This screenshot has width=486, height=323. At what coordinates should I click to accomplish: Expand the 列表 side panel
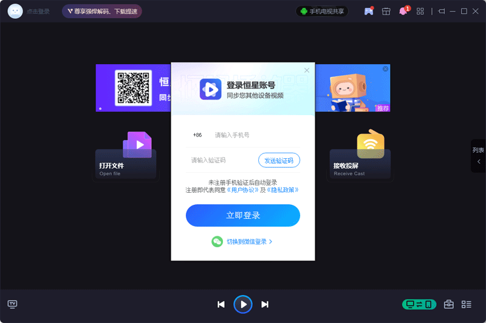click(x=478, y=156)
